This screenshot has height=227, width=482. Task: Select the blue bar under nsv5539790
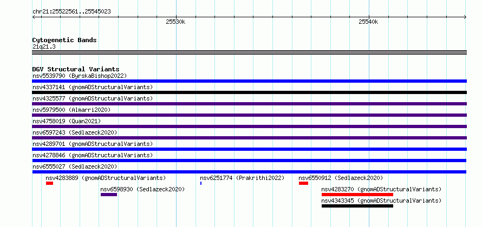click(249, 81)
